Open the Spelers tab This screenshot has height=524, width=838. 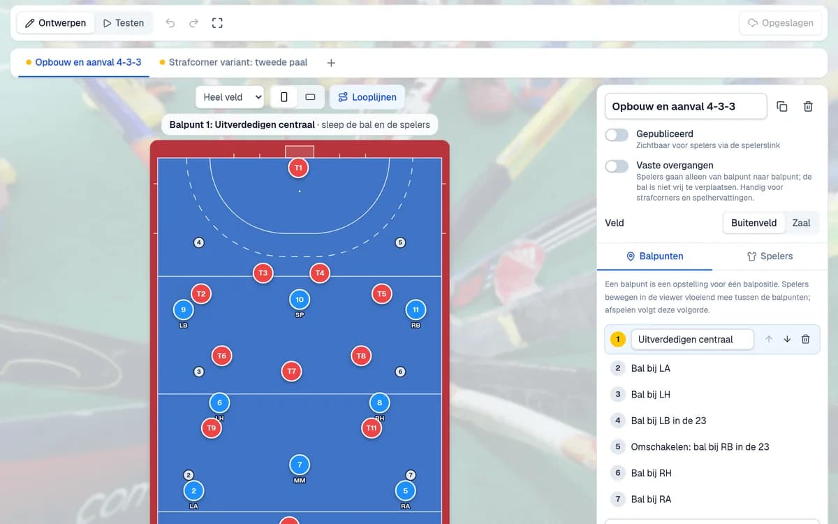click(x=770, y=256)
